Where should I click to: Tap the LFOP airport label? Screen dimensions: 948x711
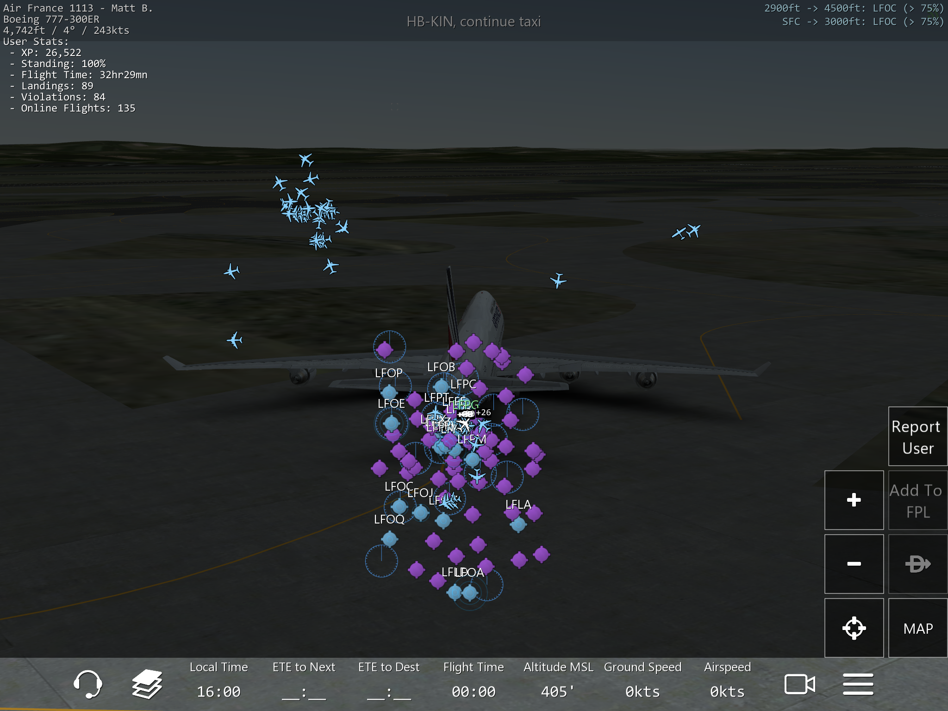(x=388, y=373)
